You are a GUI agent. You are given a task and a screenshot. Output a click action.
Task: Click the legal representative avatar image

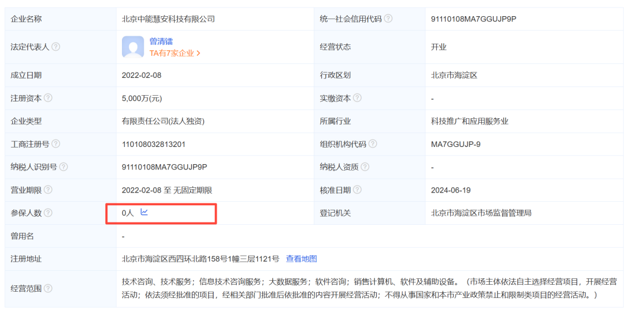click(133, 47)
